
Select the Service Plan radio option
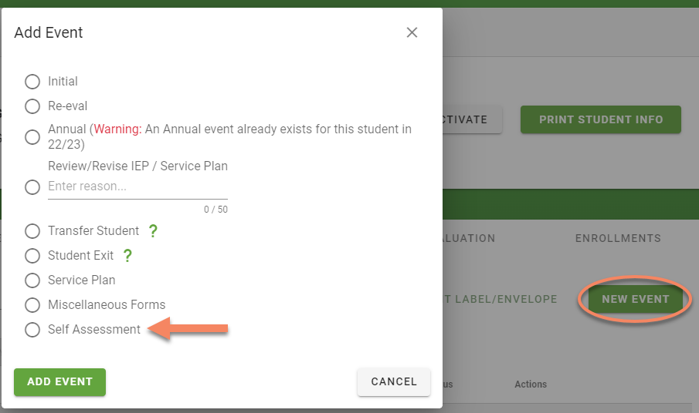coord(32,280)
